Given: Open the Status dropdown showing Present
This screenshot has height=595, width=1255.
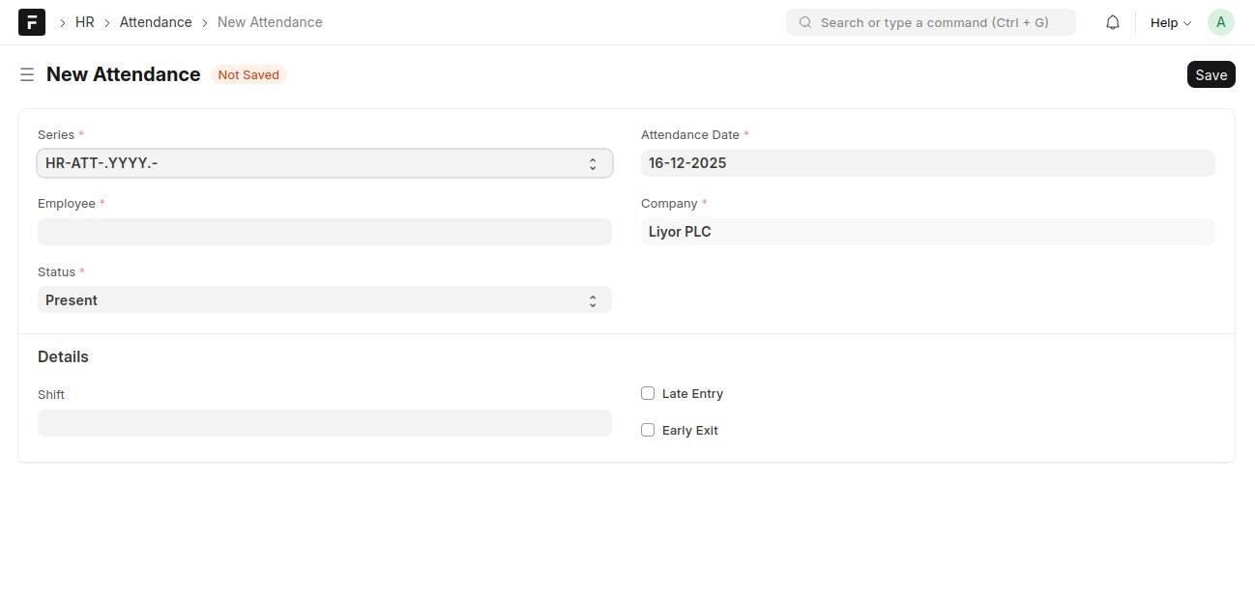Looking at the screenshot, I should 325,300.
